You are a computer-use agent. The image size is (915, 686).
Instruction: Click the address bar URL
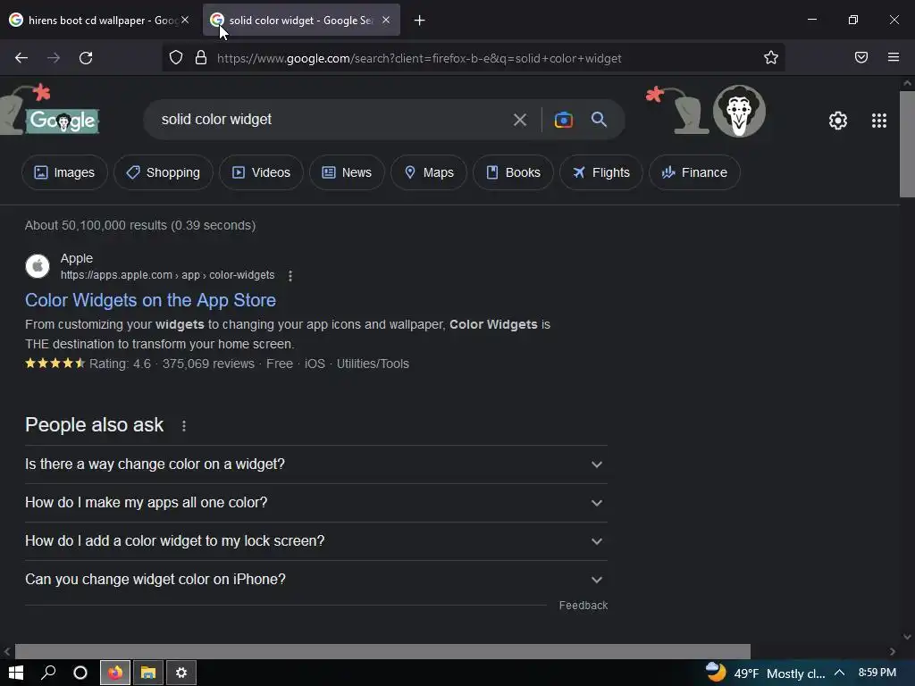tap(419, 58)
